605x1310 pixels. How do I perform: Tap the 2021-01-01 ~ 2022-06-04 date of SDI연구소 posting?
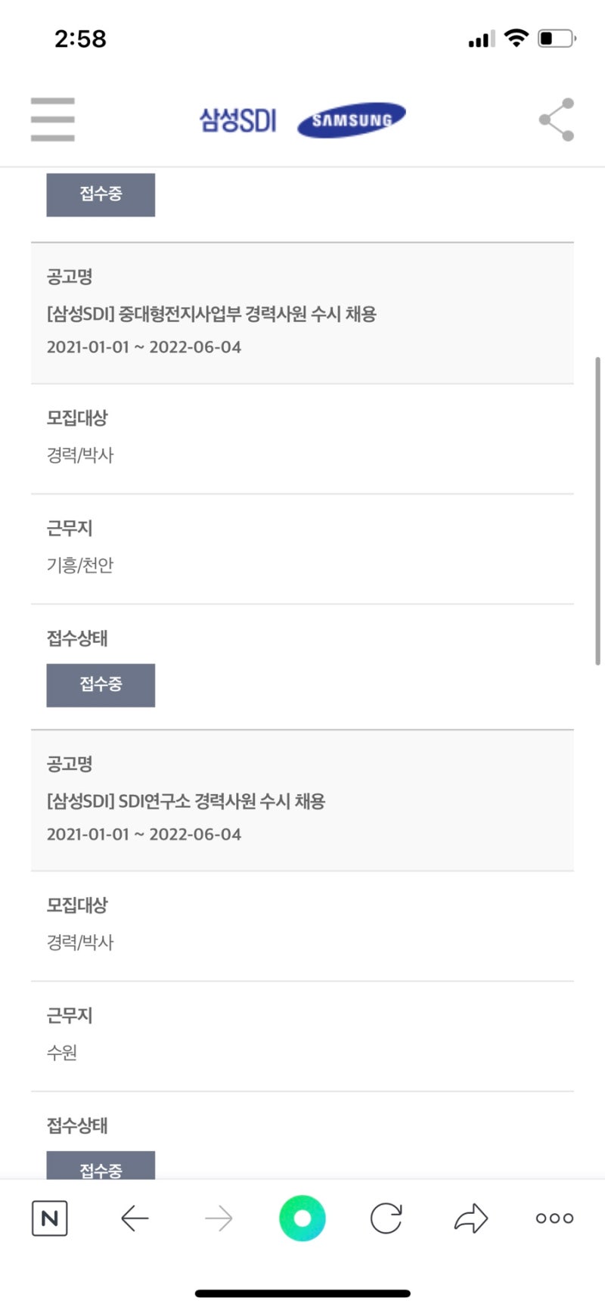pos(144,834)
